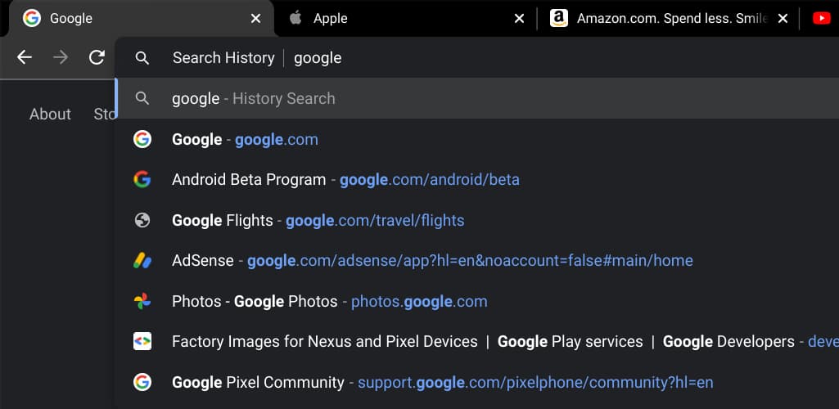The width and height of the screenshot is (839, 409).
Task: Click the magnifier icon in the address bar
Action: click(142, 58)
